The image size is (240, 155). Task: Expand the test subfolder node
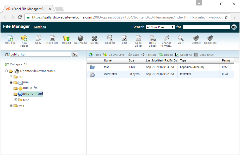(16, 100)
